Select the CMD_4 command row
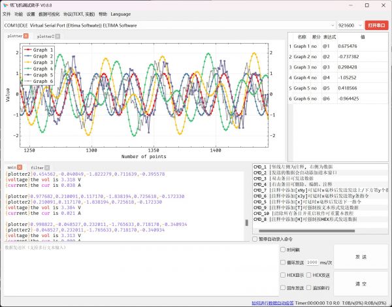 point(320,184)
